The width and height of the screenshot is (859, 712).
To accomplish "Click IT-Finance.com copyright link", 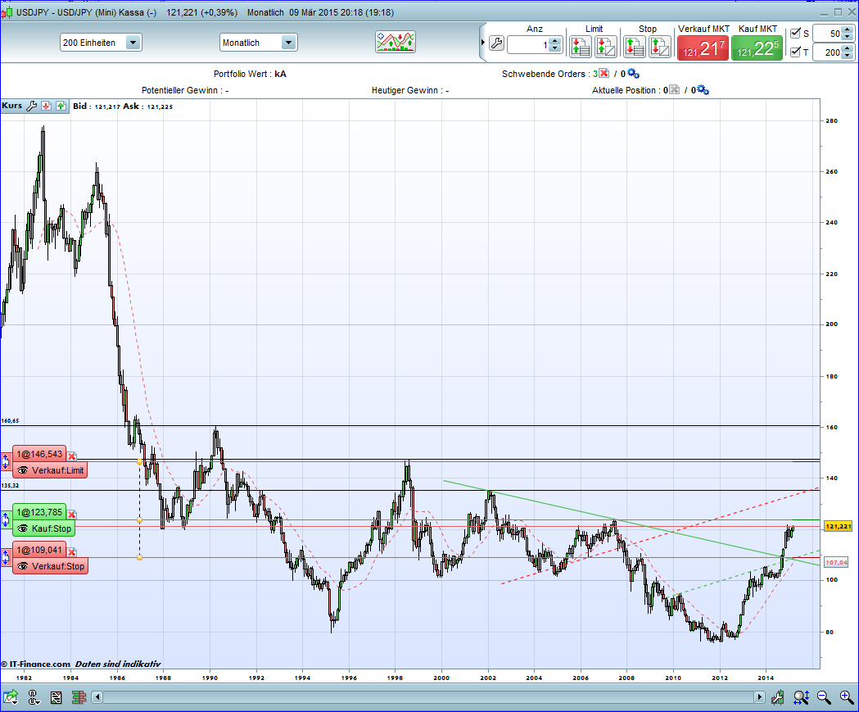I will point(36,664).
